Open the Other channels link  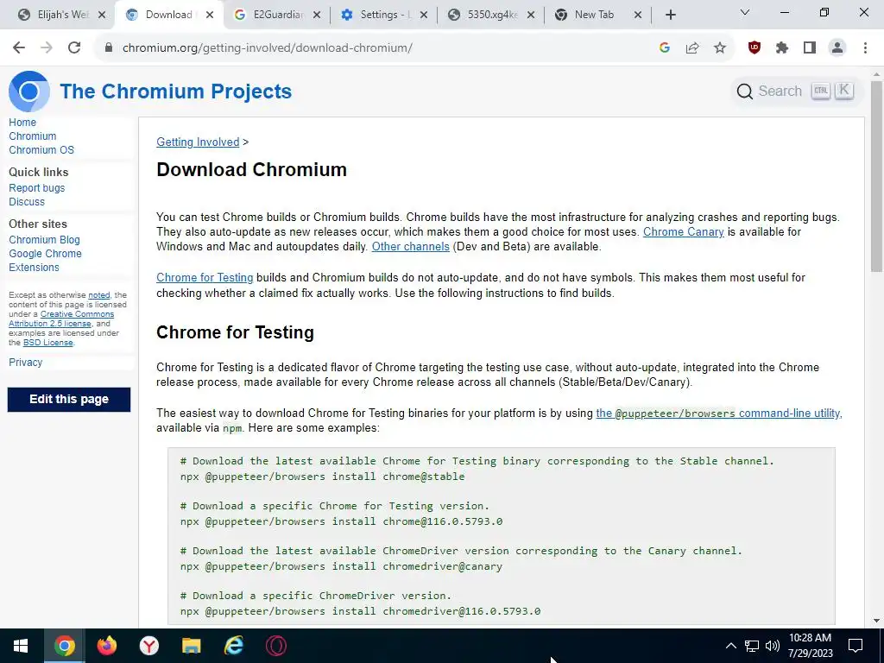click(410, 246)
